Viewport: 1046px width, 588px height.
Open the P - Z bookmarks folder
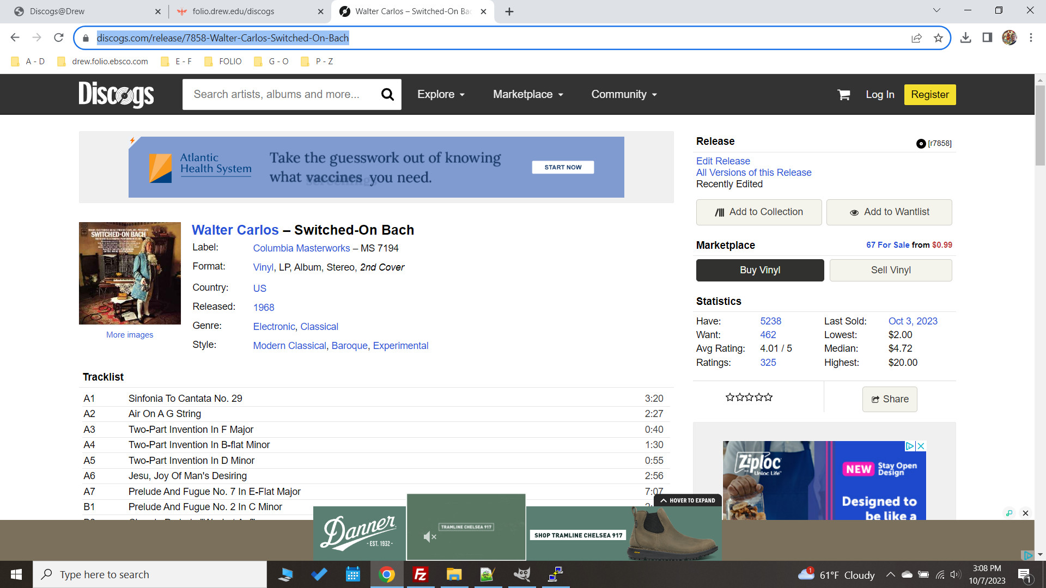pos(317,62)
